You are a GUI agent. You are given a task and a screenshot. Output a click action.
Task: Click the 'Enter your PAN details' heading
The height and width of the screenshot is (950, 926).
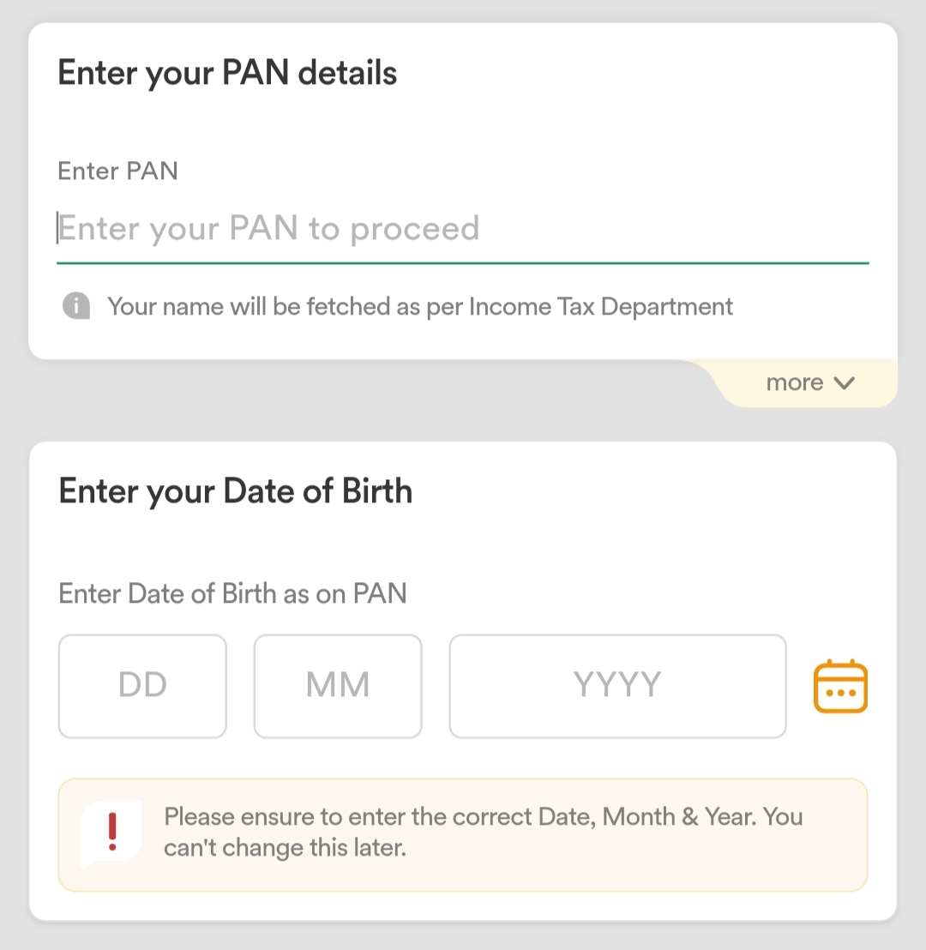(x=227, y=73)
